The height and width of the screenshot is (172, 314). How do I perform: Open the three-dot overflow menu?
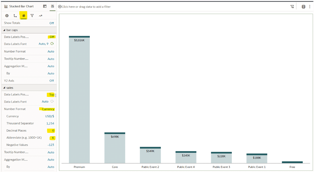tap(310, 6)
